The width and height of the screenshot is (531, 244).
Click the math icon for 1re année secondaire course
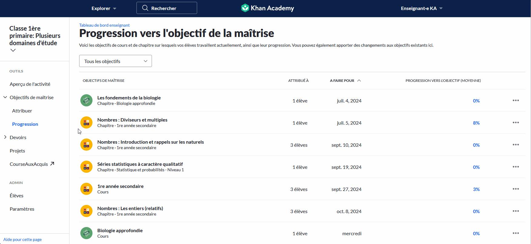point(86,189)
